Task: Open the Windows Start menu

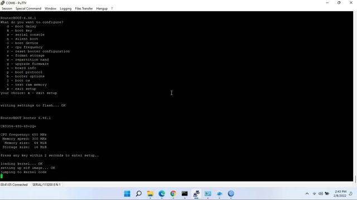Action: [127, 194]
